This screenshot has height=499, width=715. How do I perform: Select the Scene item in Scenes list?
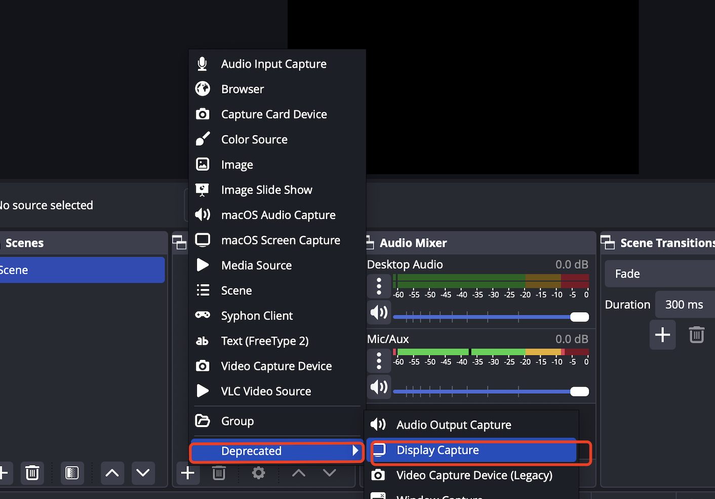click(x=81, y=270)
